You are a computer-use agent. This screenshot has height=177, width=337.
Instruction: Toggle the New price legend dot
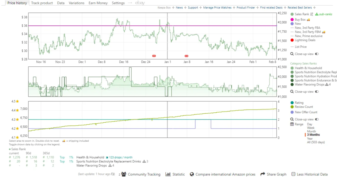coord(292,24)
